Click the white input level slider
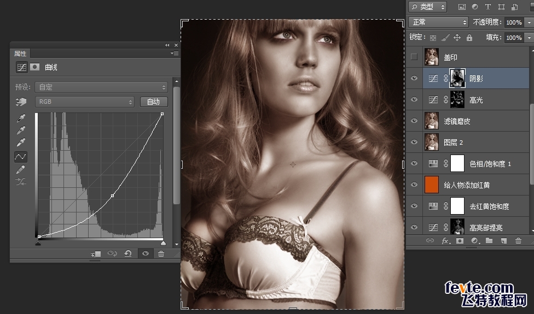 coord(163,243)
